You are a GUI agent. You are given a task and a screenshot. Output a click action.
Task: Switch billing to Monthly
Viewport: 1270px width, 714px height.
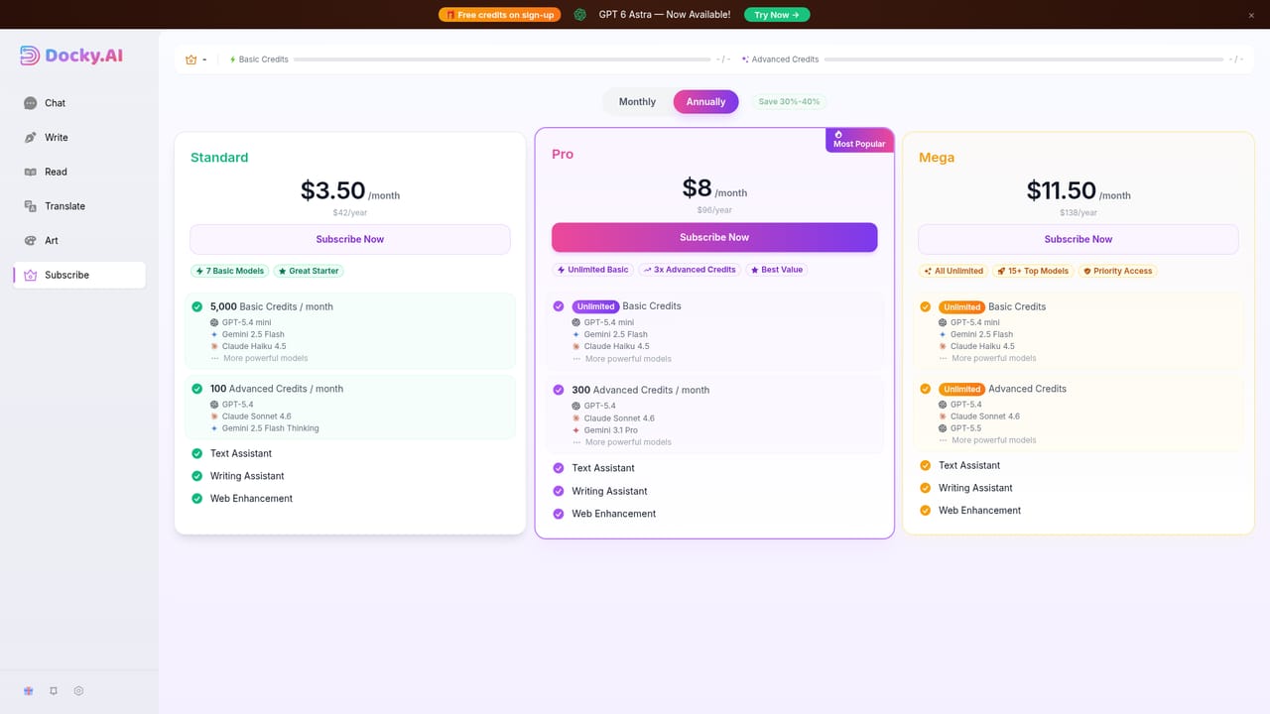pyautogui.click(x=637, y=102)
